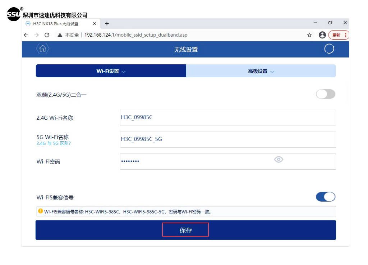Click the home icon in page header
The height and width of the screenshot is (265, 368).
(x=42, y=49)
